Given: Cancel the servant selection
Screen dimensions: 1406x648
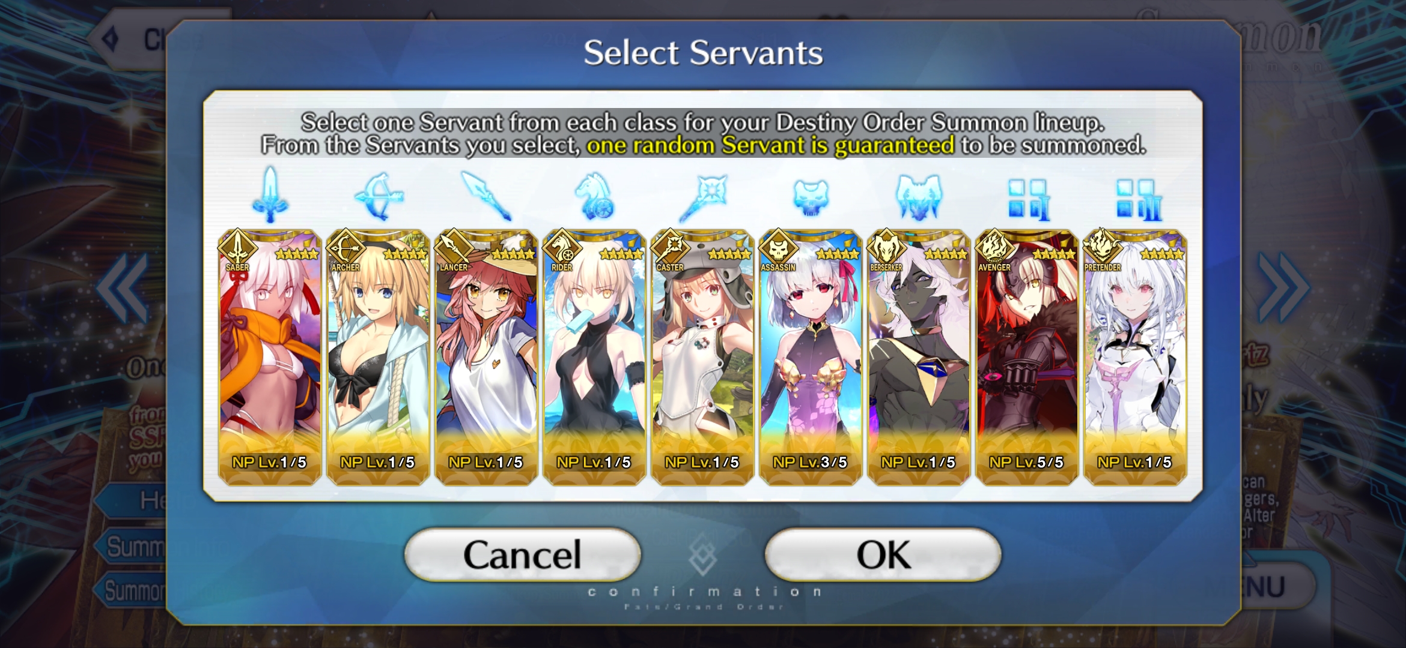Looking at the screenshot, I should (523, 554).
